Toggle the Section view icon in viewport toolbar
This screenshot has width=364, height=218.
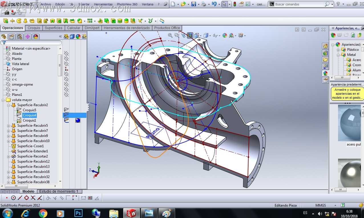coord(190,35)
